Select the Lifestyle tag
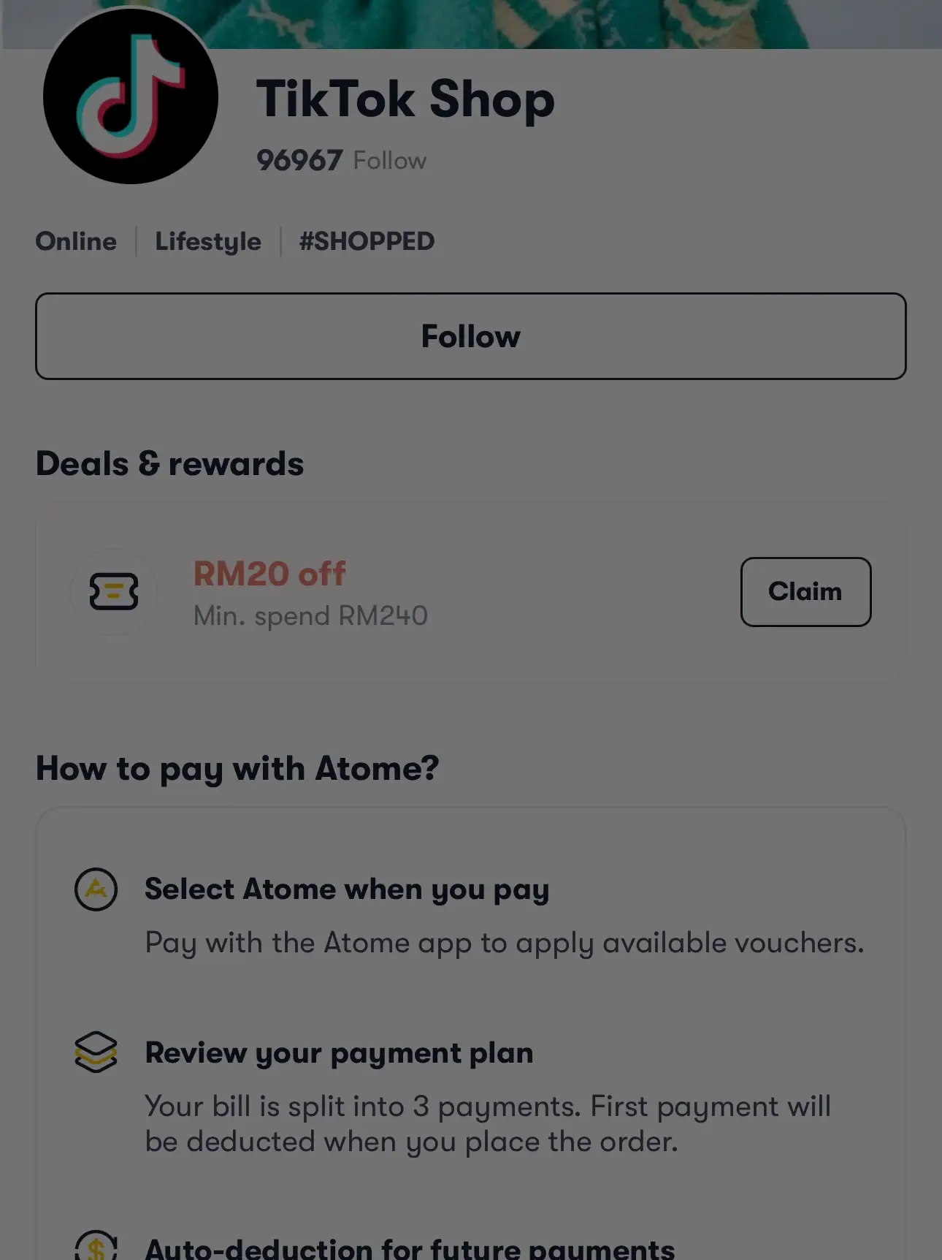Screen dimensions: 942x1260 click(208, 241)
